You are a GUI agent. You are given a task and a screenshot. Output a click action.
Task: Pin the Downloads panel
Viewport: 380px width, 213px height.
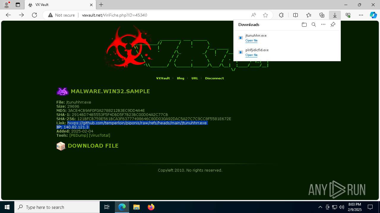click(333, 25)
